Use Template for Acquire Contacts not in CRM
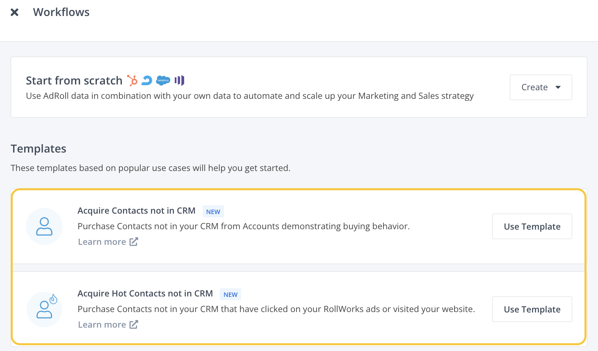 coord(532,226)
